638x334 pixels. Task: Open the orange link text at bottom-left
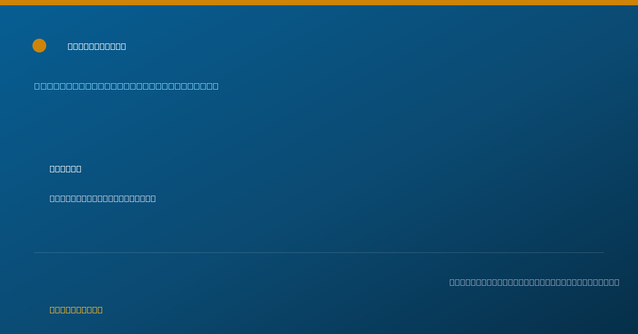tap(76, 310)
